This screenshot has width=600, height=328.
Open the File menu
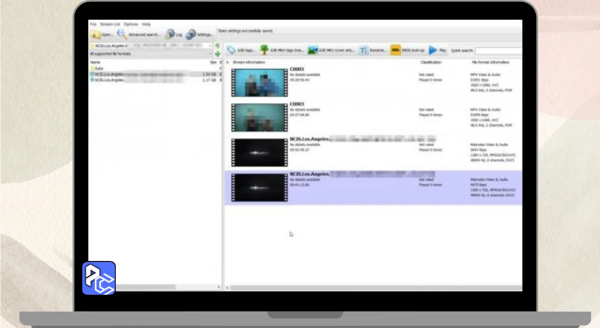click(93, 24)
